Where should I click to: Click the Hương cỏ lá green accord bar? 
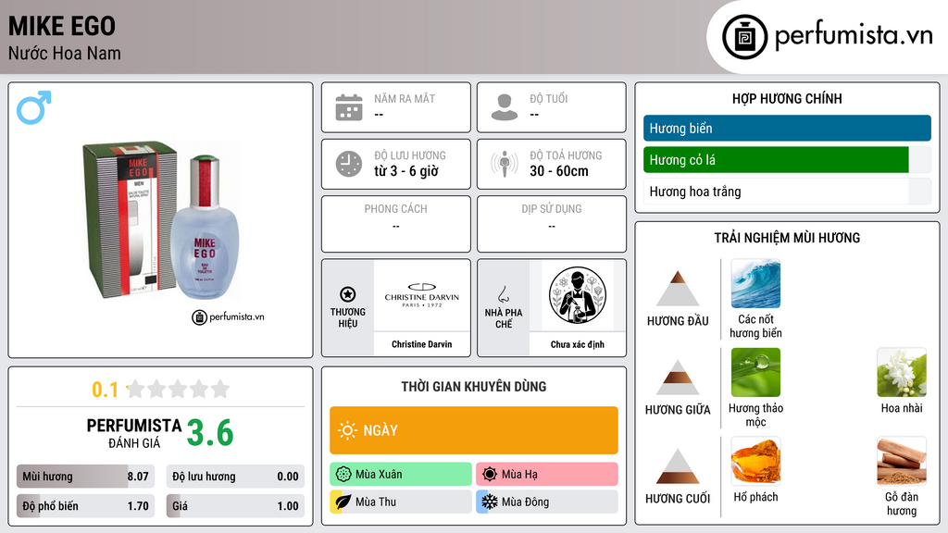click(787, 159)
